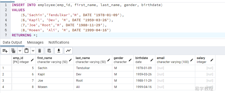Open the Notifications tab
This screenshot has width=225, height=93.
(59, 42)
